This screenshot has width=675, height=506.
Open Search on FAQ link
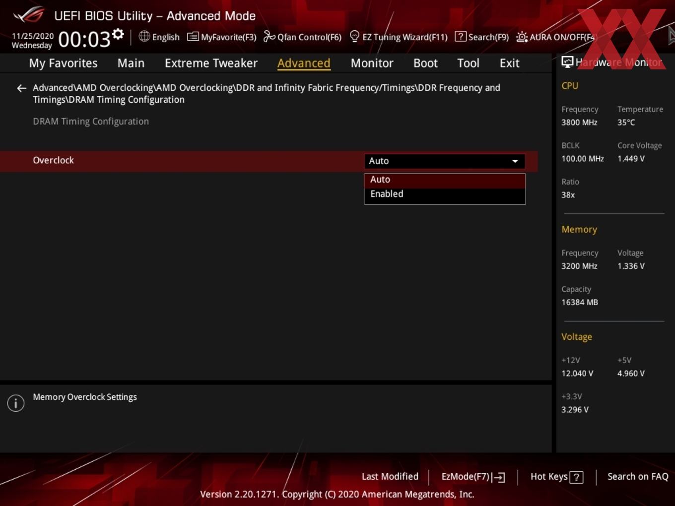tap(638, 477)
